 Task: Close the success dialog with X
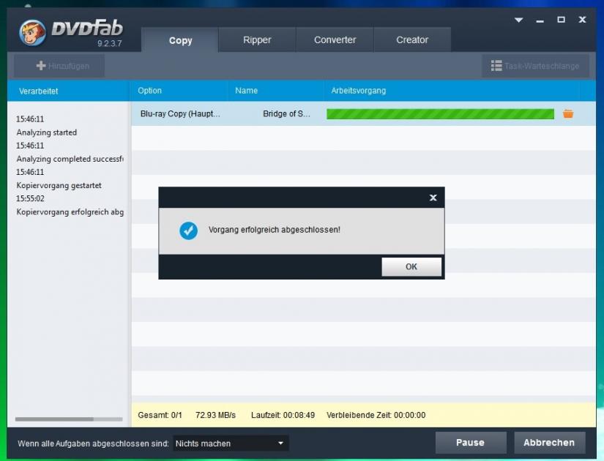pos(433,198)
